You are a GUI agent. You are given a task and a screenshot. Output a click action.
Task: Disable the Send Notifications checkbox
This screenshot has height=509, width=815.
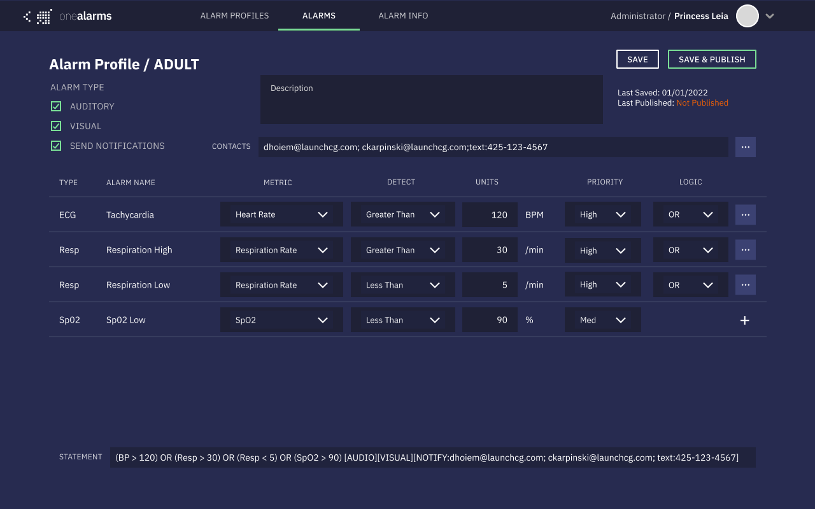click(56, 146)
